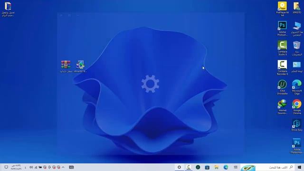Select the idman installer file on desktop
Screen dimensions: 304x171
pyautogui.click(x=80, y=66)
